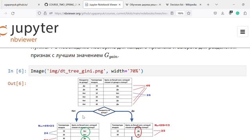
Task: Open the tracking protection shield icon
Action: (39, 13)
